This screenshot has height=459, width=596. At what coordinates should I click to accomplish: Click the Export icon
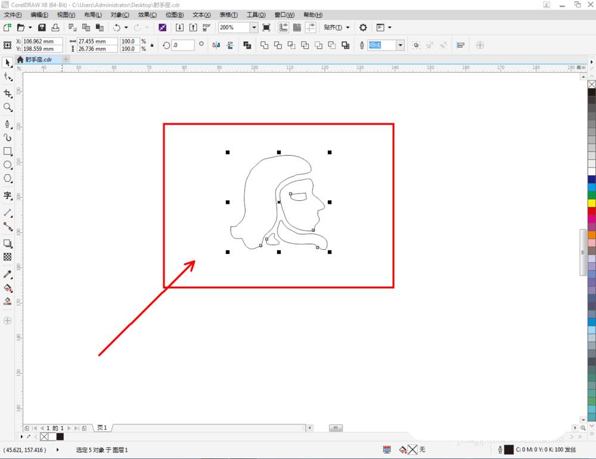(x=193, y=27)
